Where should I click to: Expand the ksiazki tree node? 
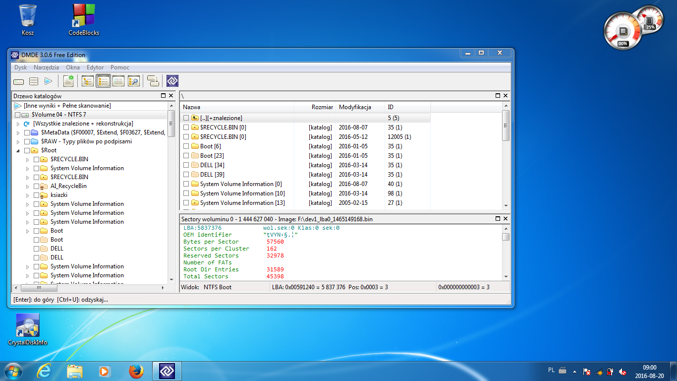pos(28,195)
